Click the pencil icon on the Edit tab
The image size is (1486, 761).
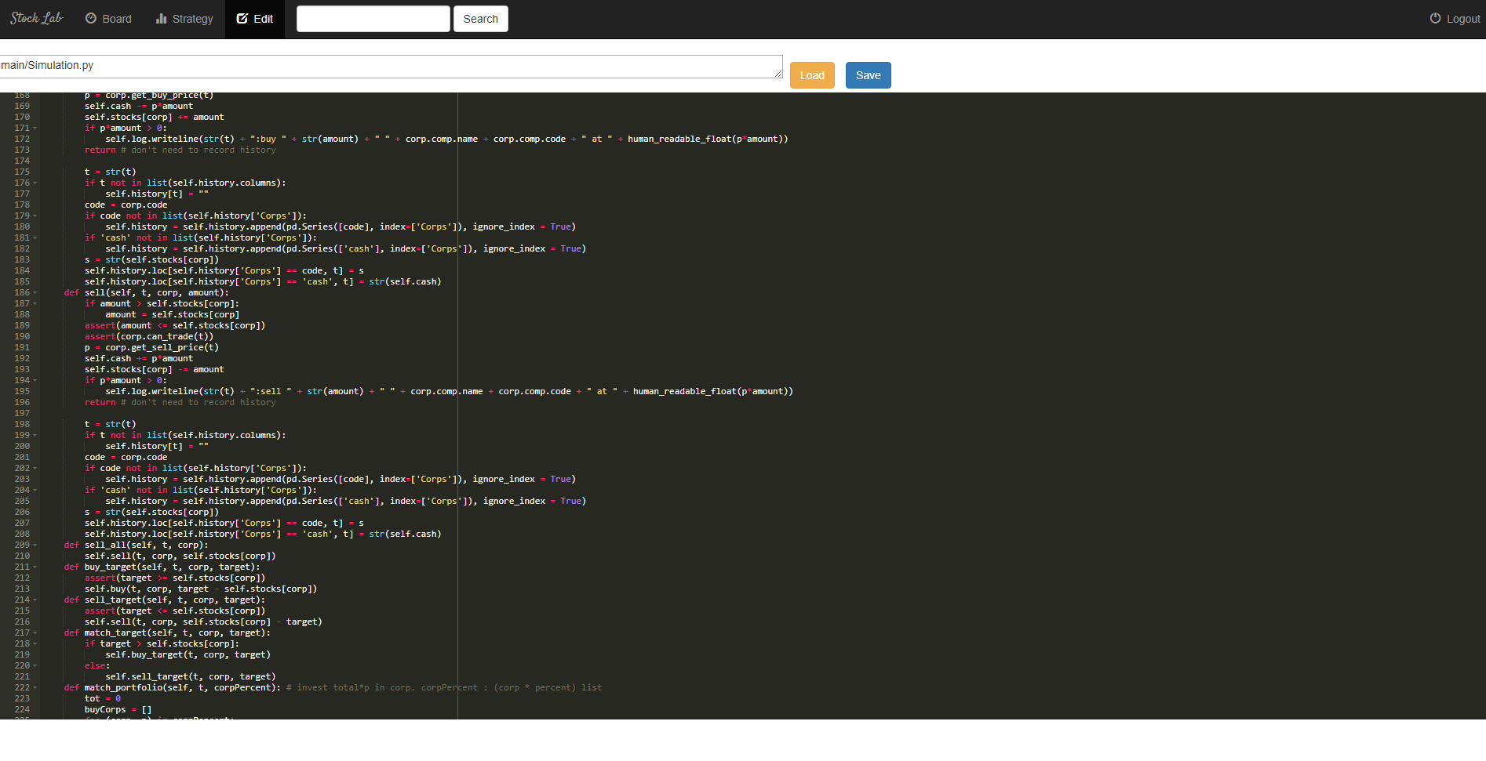(x=244, y=18)
